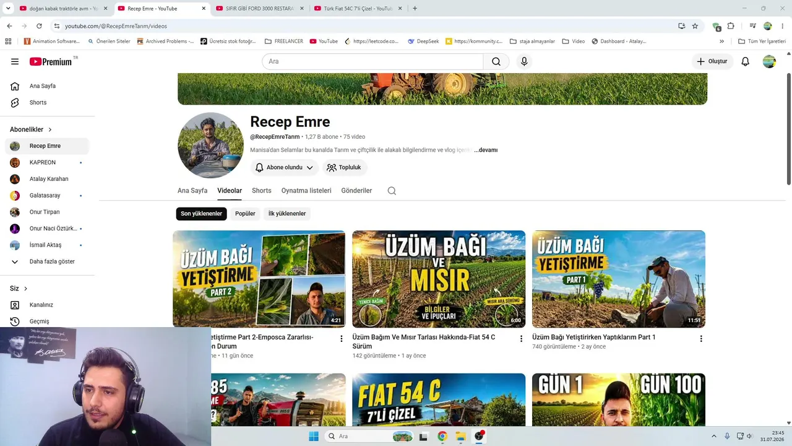
Task: Open the YouTube guide hamburger menu
Action: (x=15, y=61)
